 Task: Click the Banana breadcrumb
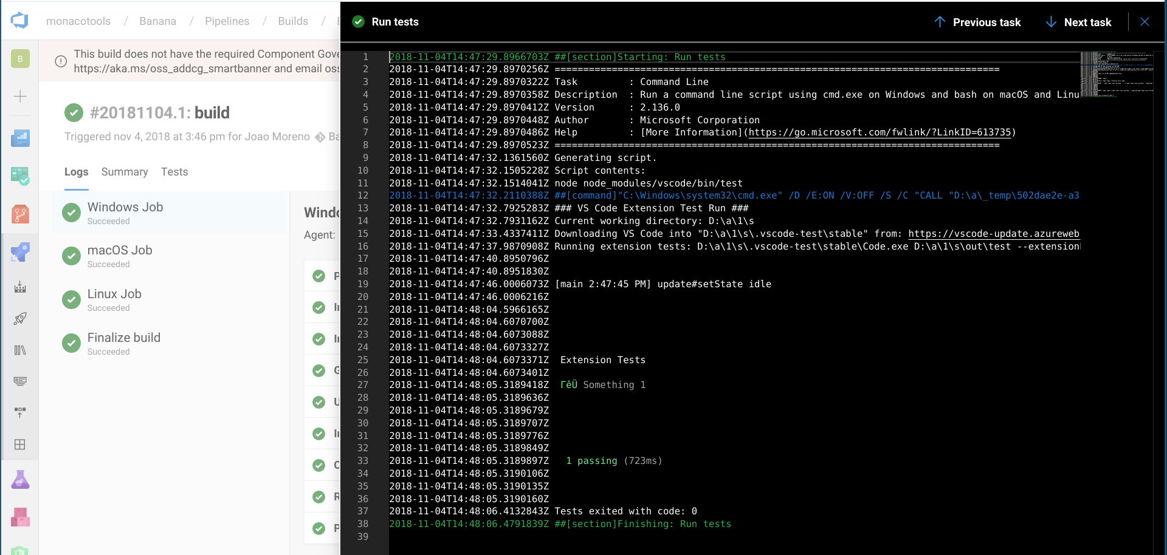click(158, 21)
